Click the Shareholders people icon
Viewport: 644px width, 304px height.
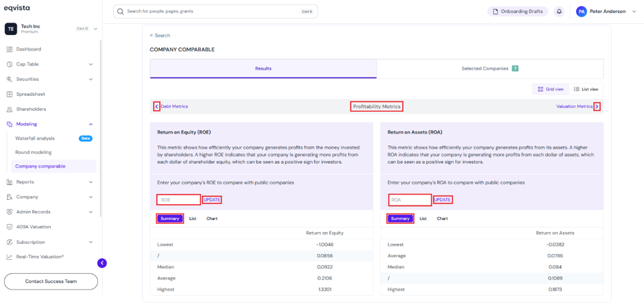point(10,110)
